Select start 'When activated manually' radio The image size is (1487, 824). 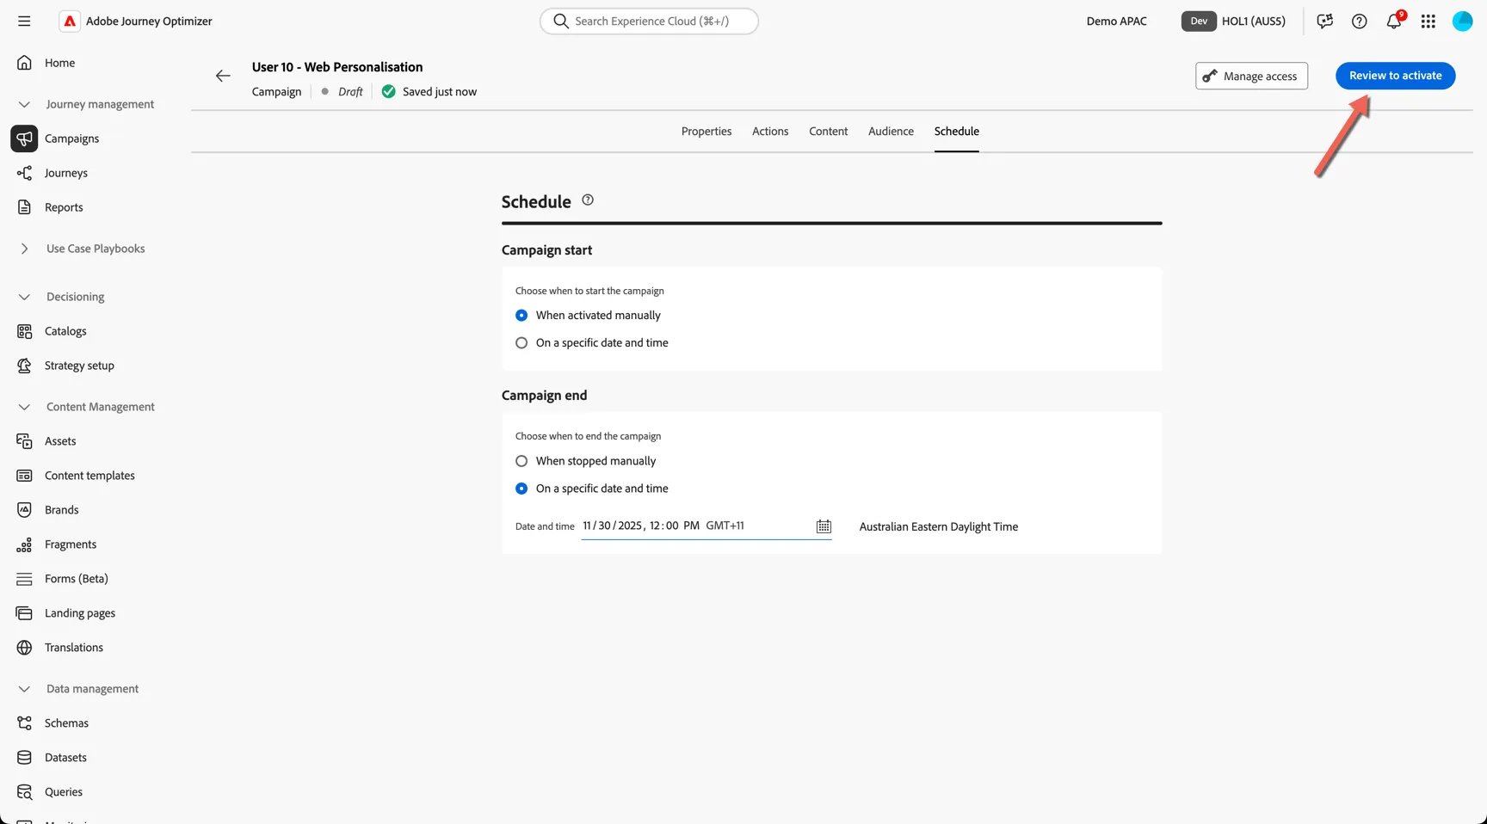[521, 316]
